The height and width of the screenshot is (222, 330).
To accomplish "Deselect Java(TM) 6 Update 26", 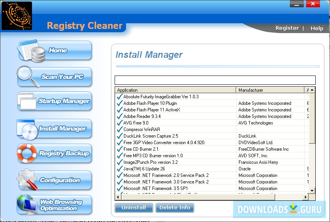I will (x=119, y=168).
